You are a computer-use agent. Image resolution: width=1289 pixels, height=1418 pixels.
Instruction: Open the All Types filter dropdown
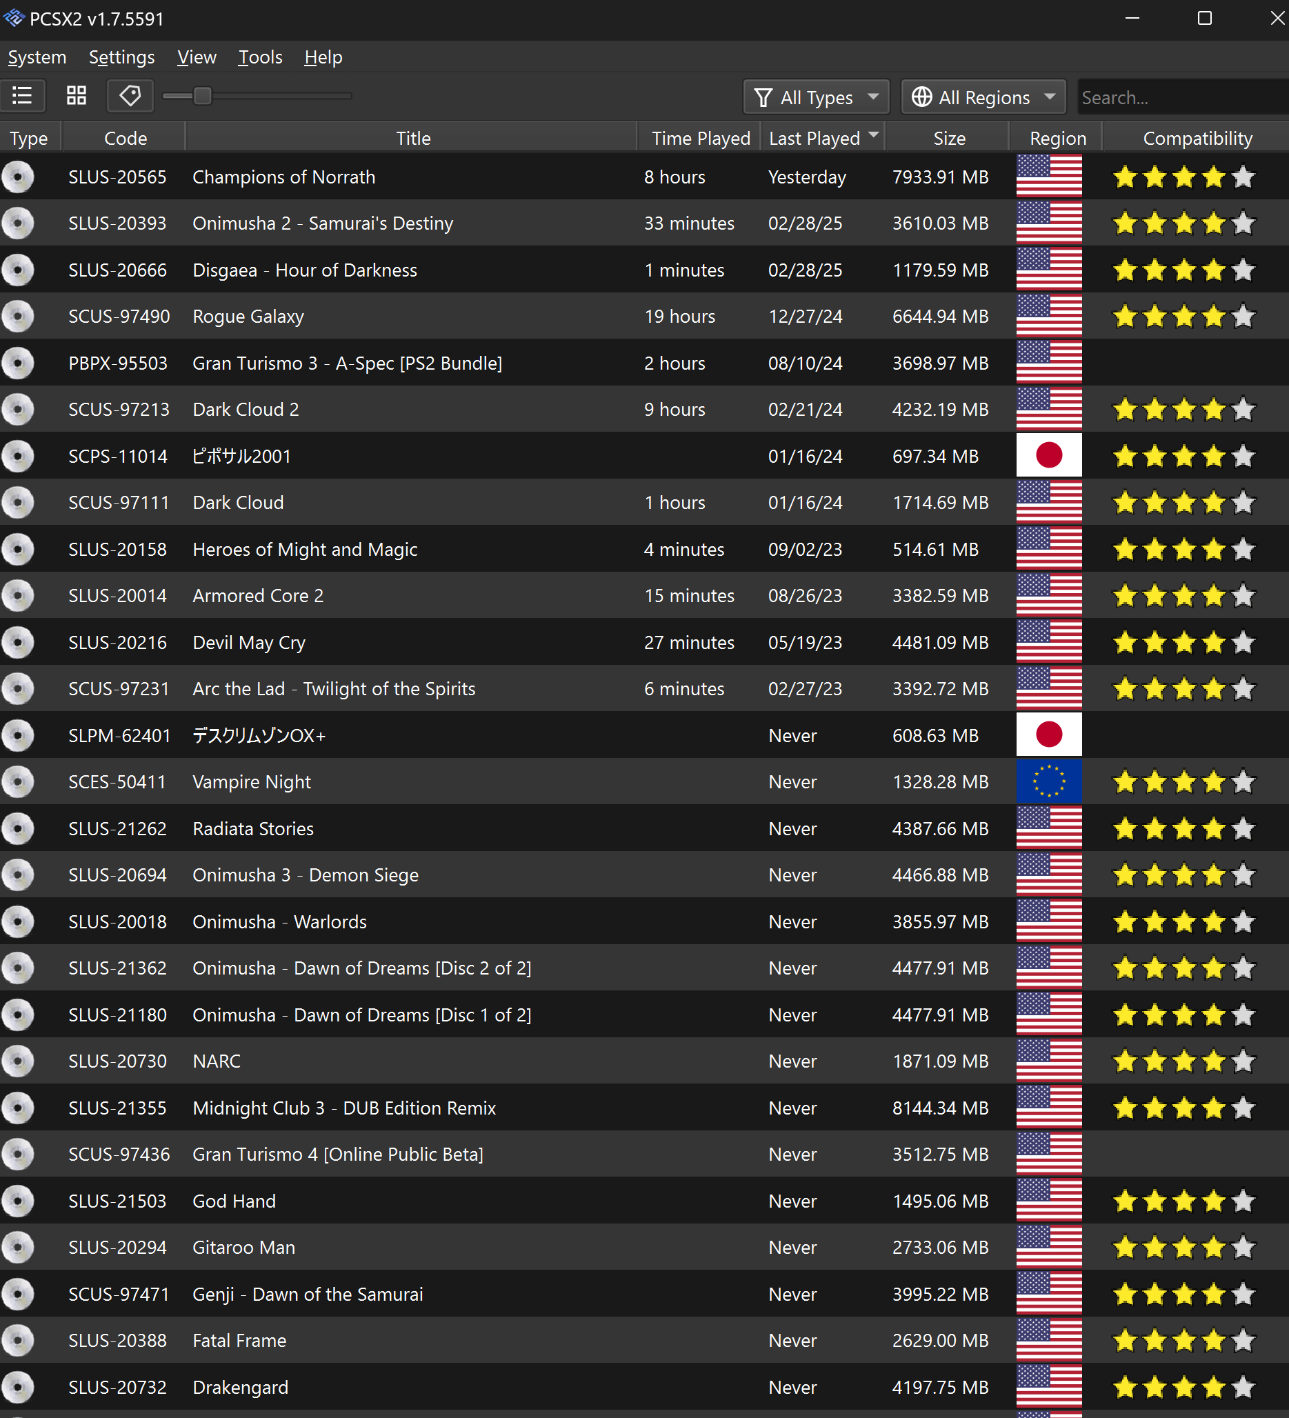(x=816, y=97)
